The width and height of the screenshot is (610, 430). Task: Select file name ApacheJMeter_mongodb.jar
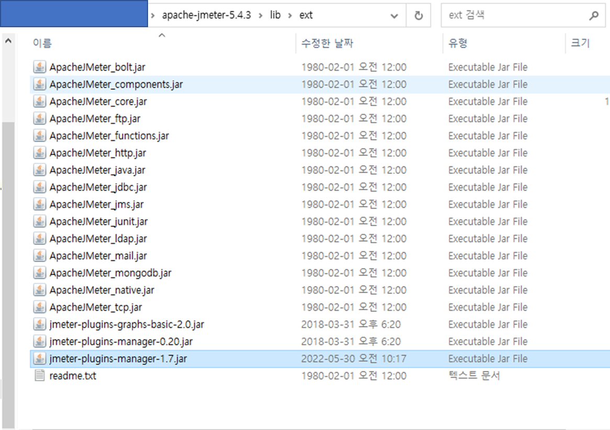[110, 273]
